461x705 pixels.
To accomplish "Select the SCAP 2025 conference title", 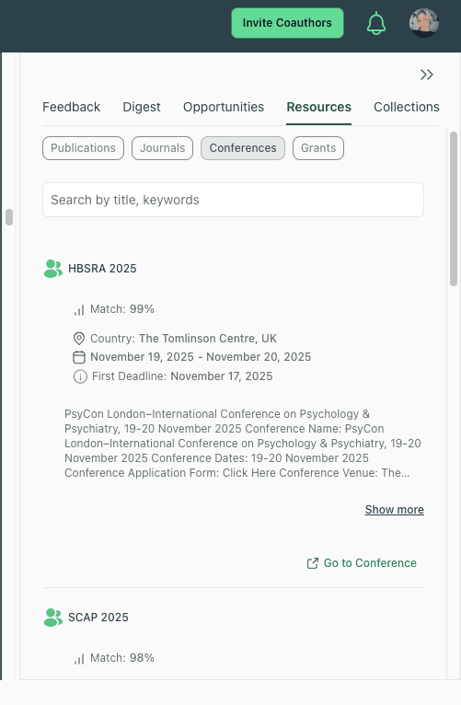I will pyautogui.click(x=98, y=618).
